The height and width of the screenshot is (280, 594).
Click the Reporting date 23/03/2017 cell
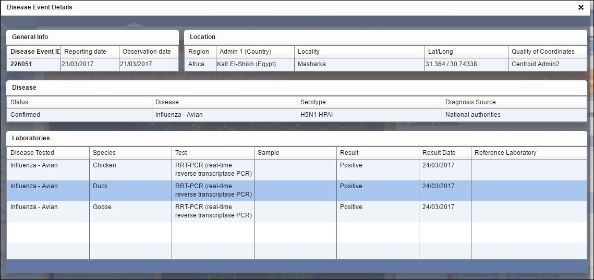pyautogui.click(x=90, y=65)
